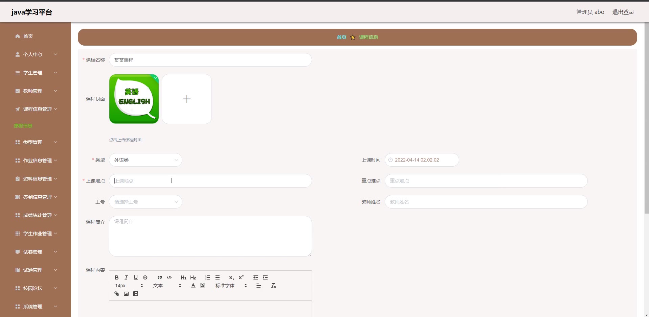649x317 pixels.
Task: Open 校园论坛 in the sidebar
Action: [x=36, y=288]
